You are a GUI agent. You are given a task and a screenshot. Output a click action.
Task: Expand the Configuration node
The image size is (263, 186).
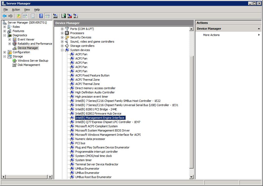coord(4,52)
